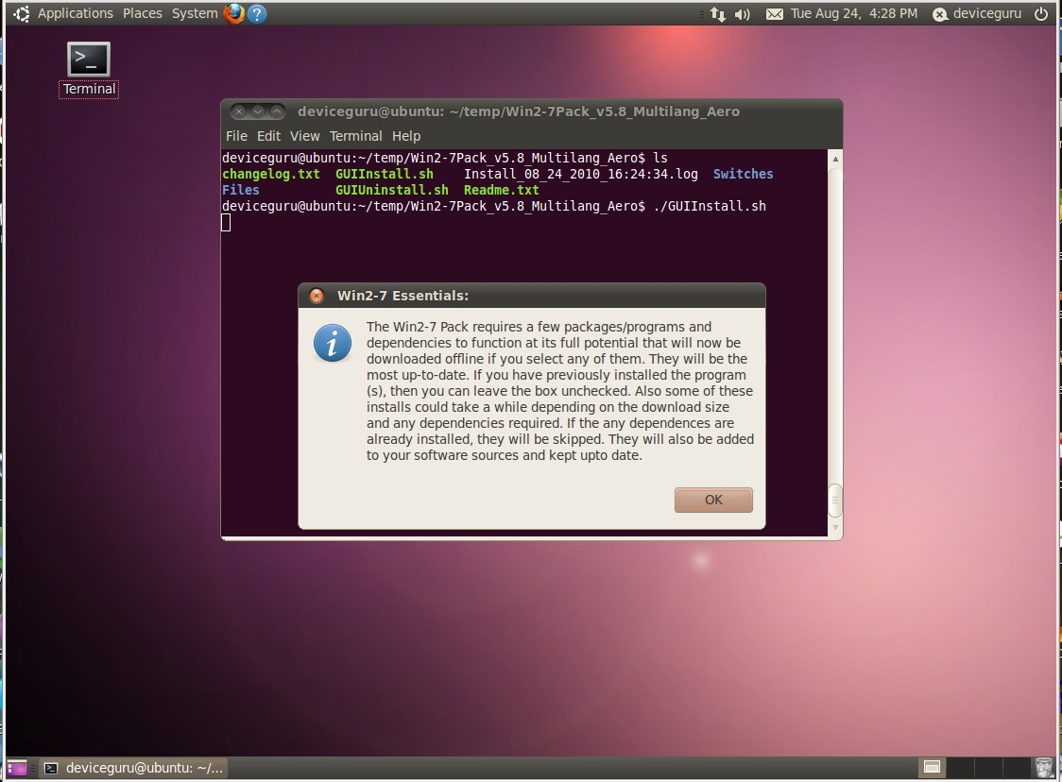Open the mail envelope messaging indicator

click(774, 13)
